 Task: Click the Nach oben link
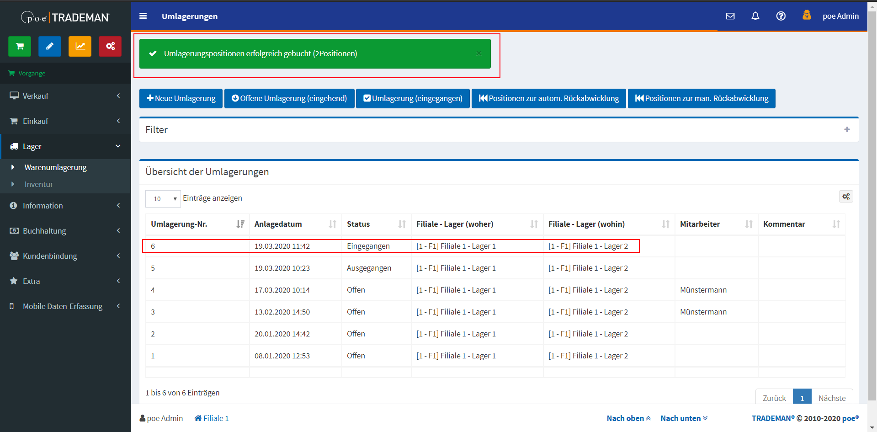(628, 418)
